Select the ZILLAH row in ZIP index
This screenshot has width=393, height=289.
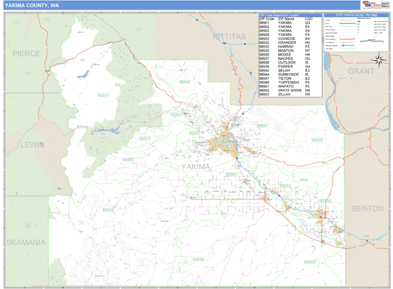(285, 94)
